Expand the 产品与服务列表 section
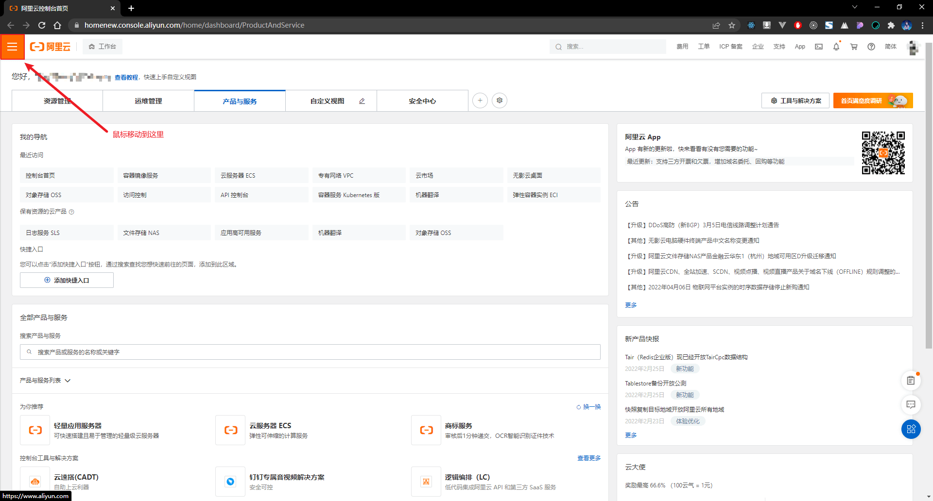933x501 pixels. tap(45, 381)
